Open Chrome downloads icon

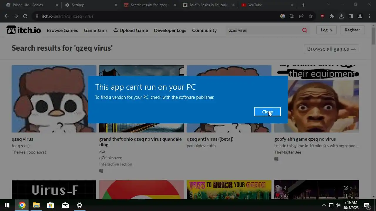[341, 16]
